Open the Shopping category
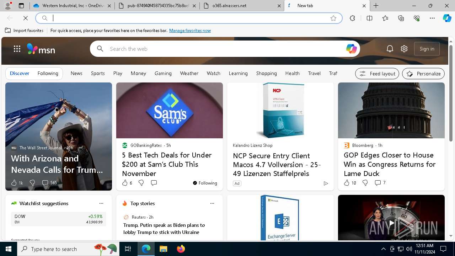The height and width of the screenshot is (256, 455). 267,73
